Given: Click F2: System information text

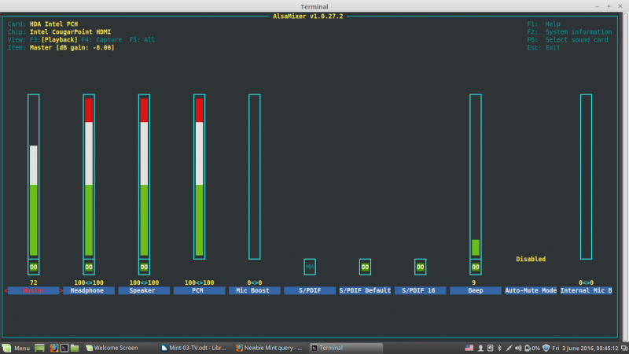Looking at the screenshot, I should 569,31.
